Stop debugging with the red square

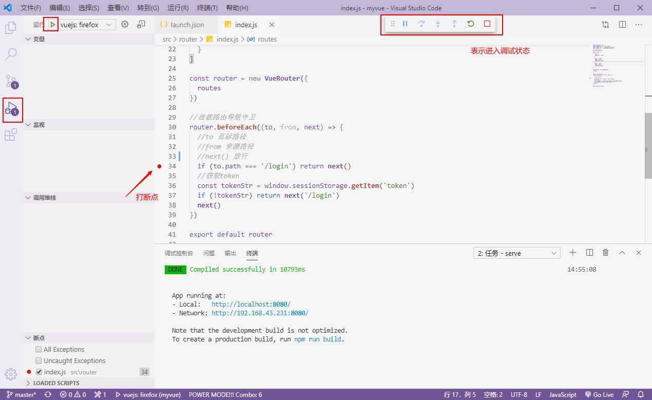487,24
